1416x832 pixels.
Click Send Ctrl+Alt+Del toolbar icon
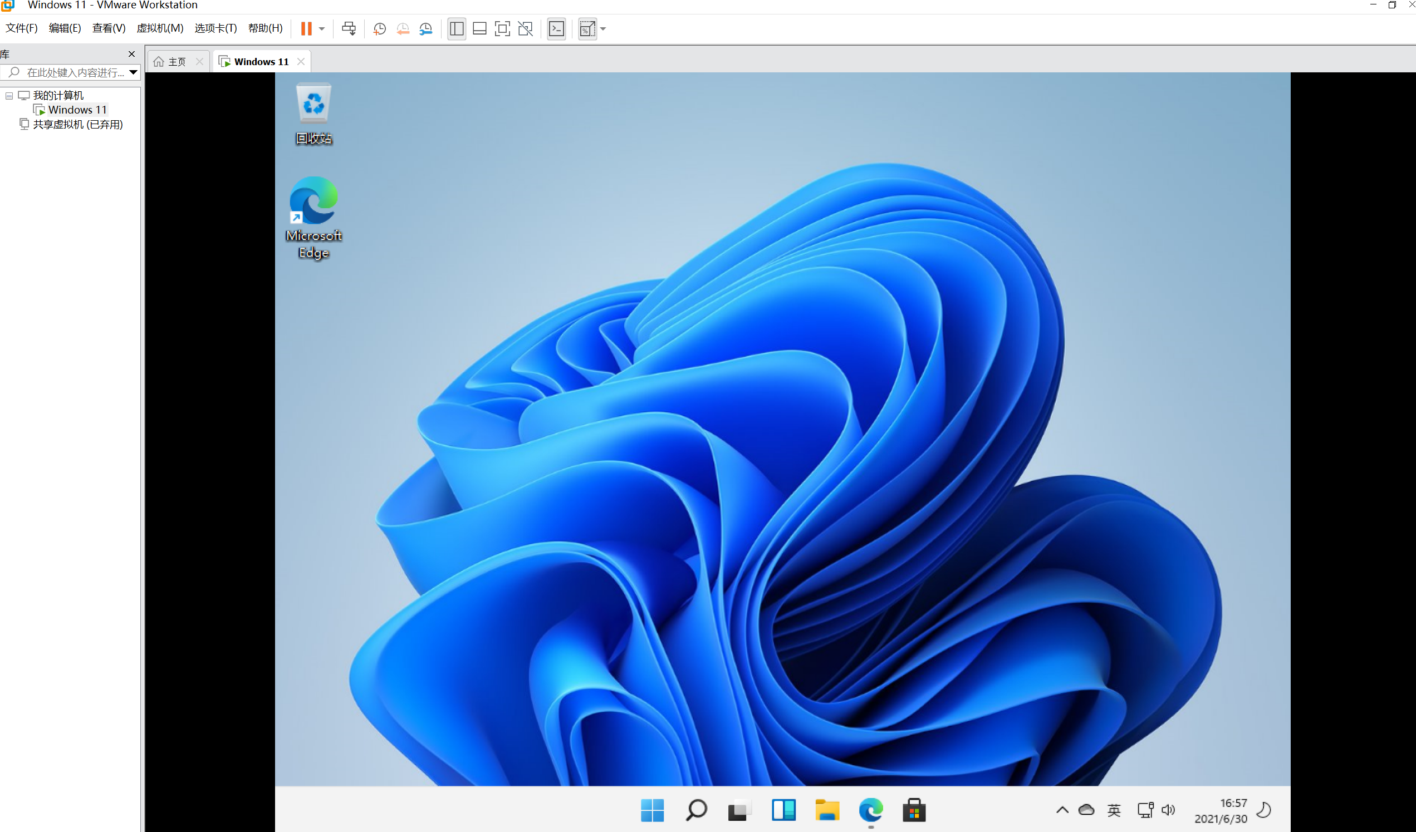coord(349,28)
